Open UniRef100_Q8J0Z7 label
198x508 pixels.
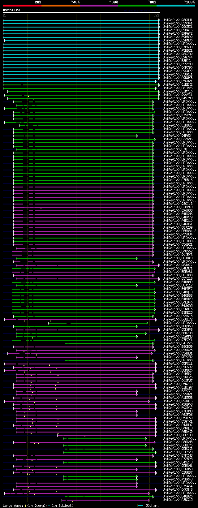[x=178, y=265]
